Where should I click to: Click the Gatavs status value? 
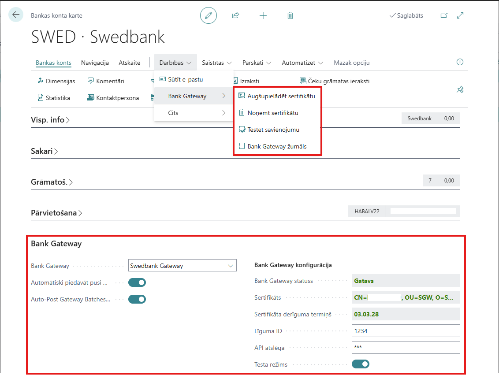406,281
